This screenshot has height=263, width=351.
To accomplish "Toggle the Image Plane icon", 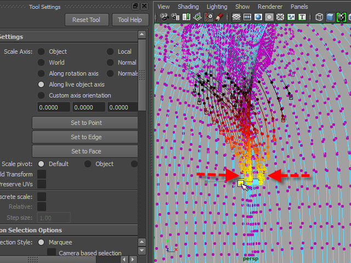I will coord(198,17).
